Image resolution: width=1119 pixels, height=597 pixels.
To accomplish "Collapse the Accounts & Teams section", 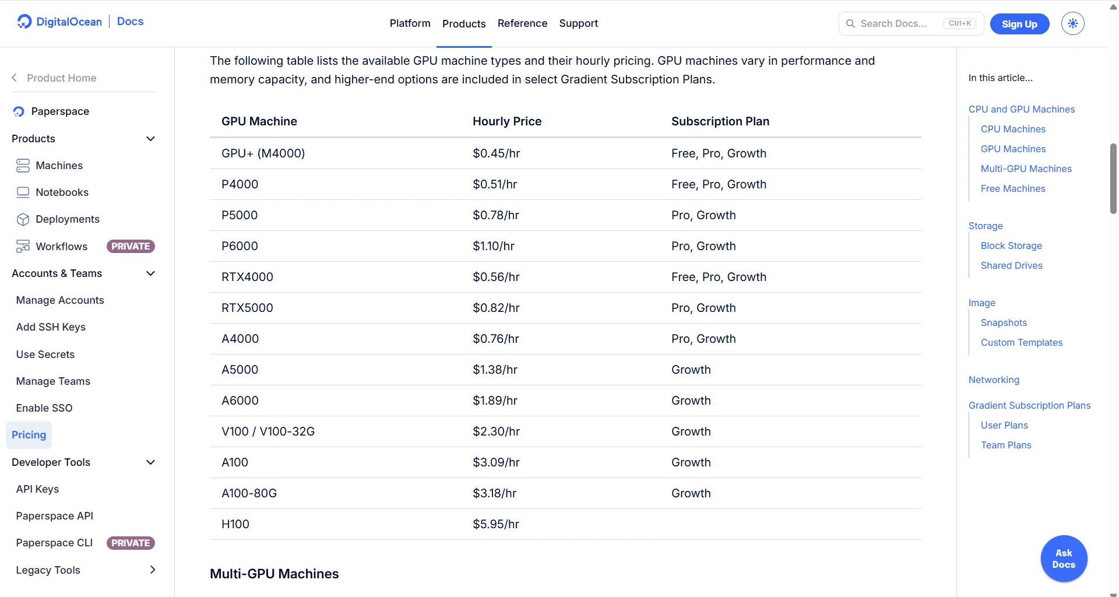I will (150, 273).
